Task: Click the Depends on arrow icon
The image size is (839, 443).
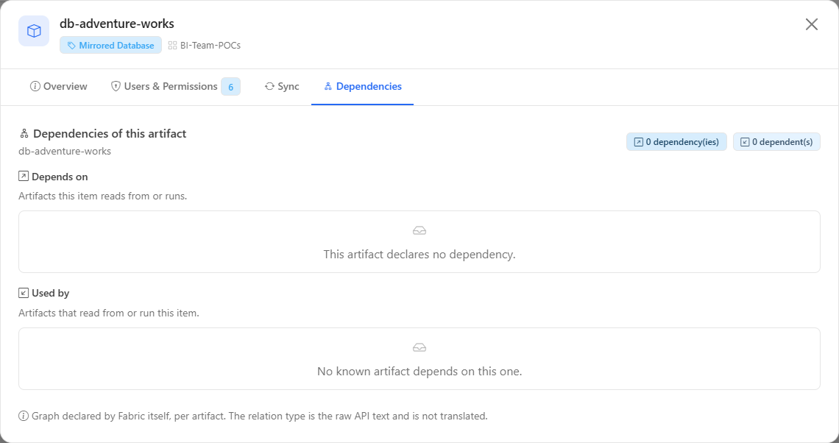Action: tap(24, 176)
